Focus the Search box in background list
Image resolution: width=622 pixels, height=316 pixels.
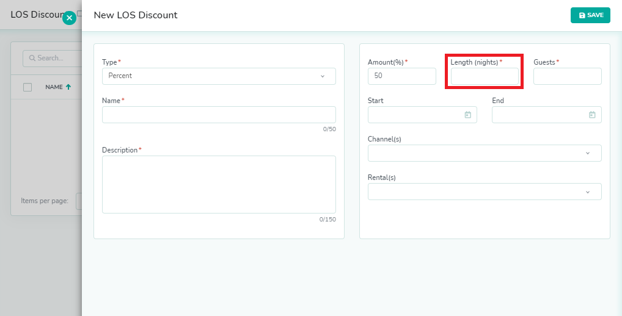pyautogui.click(x=53, y=58)
